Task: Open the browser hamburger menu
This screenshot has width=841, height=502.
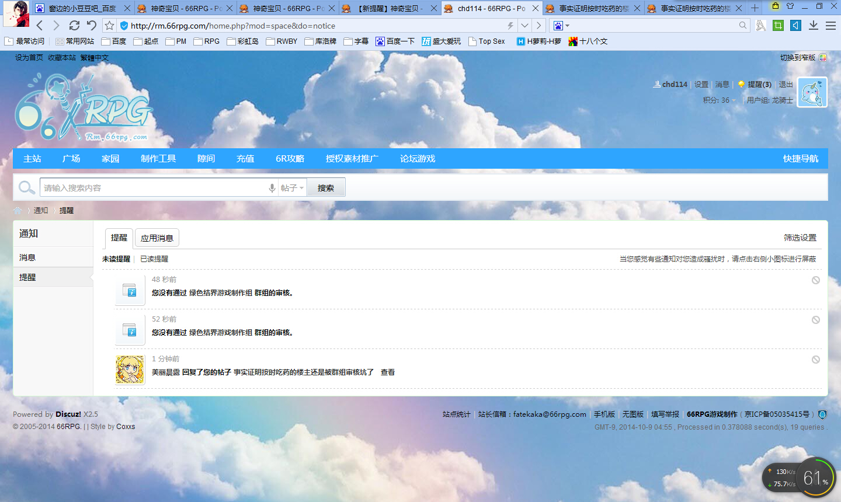Action: pos(830,26)
